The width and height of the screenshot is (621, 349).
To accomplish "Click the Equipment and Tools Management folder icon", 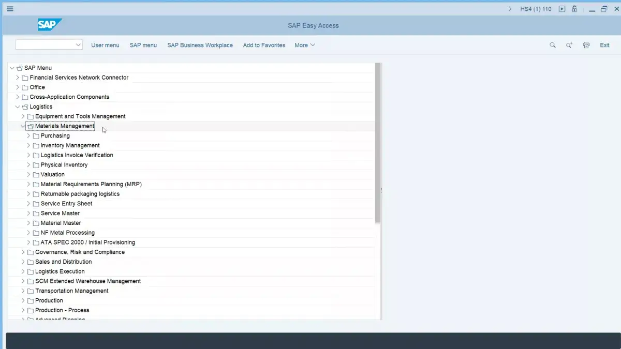I will coord(31,116).
